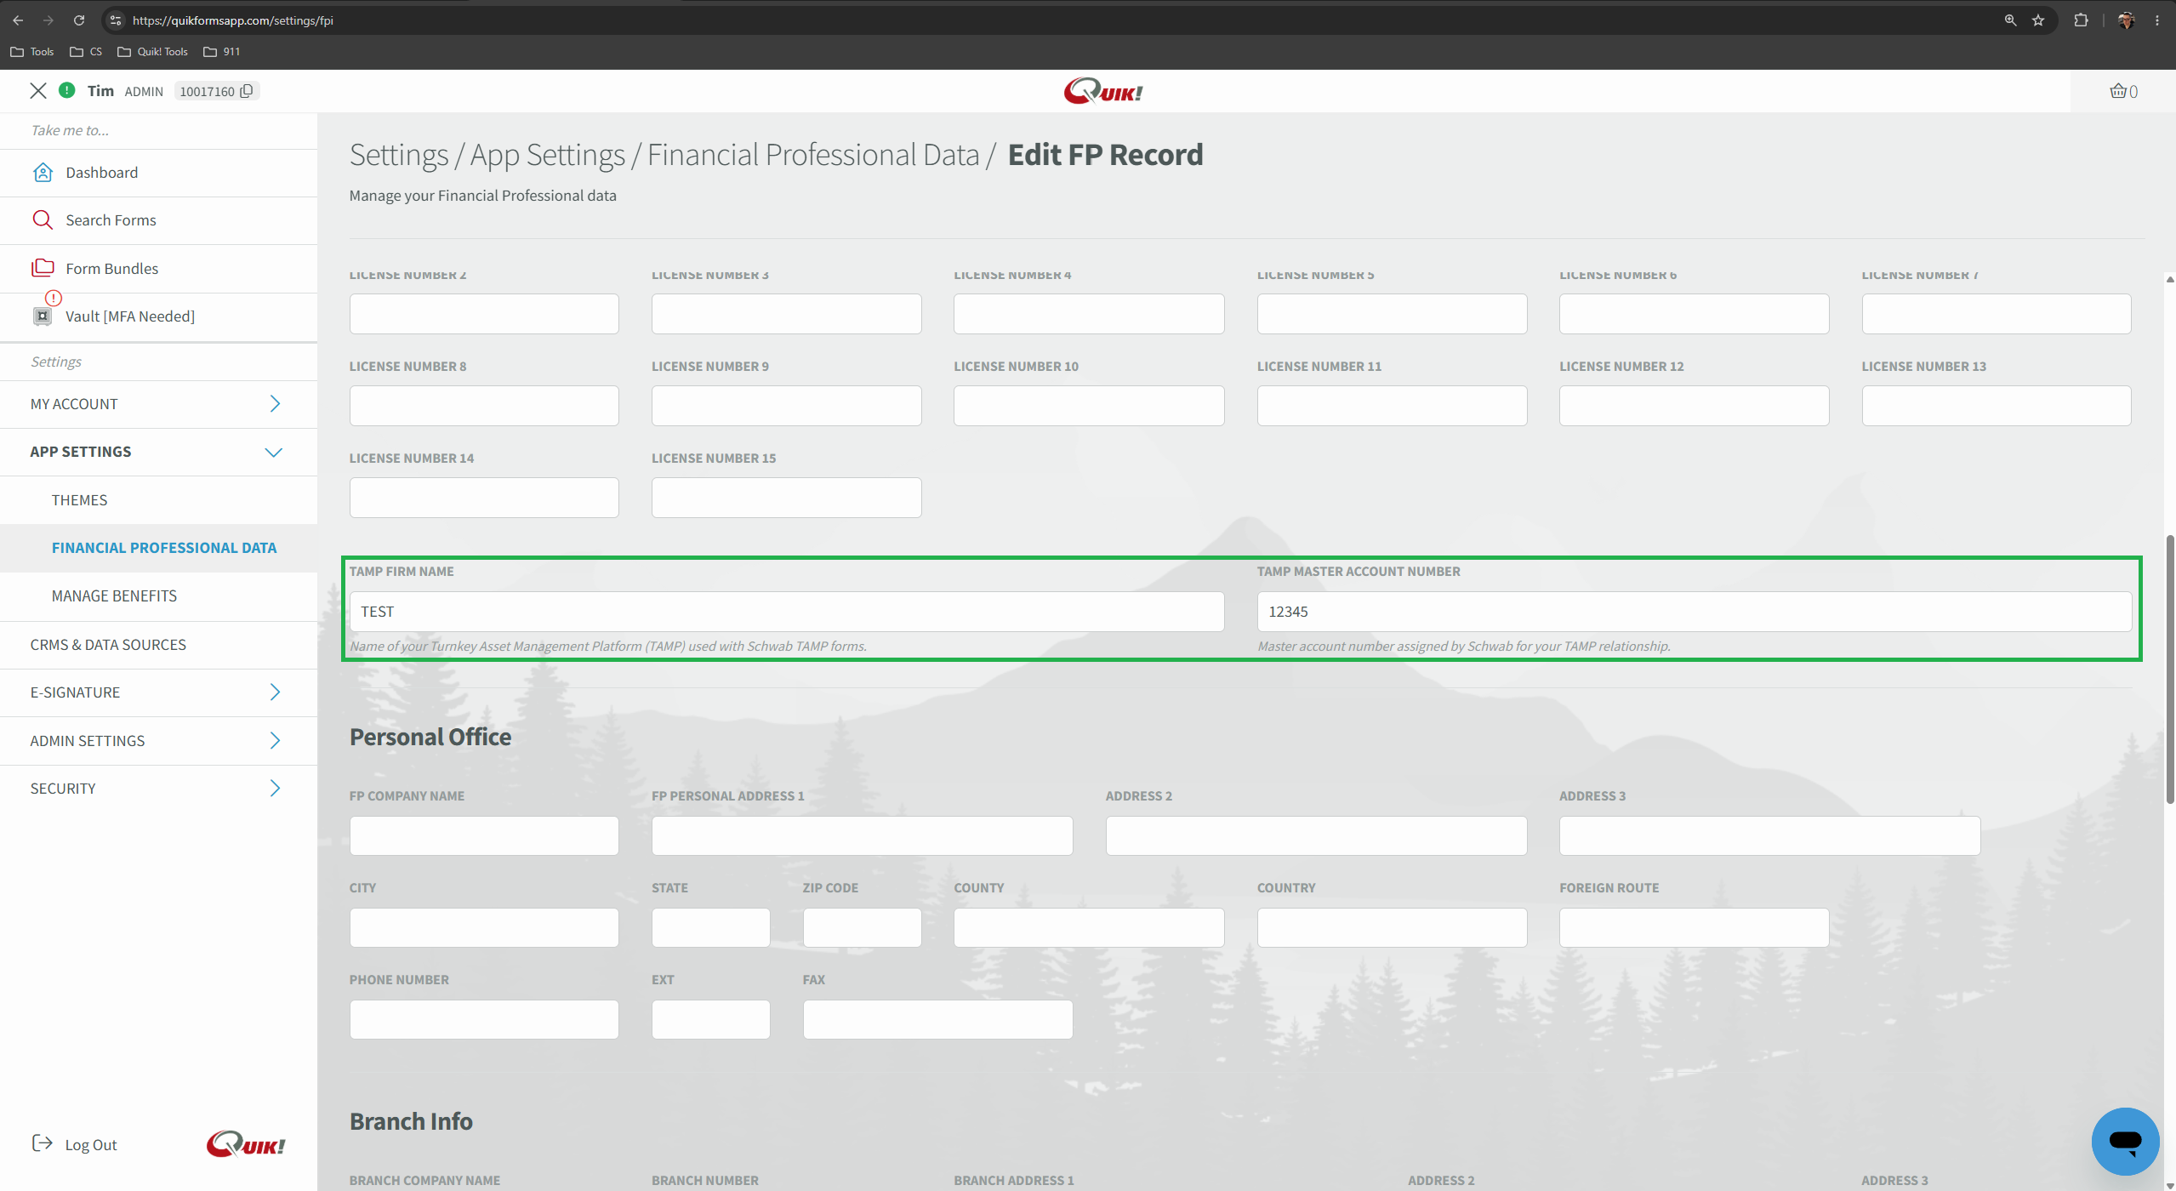Click the FP COMPANY NAME field

point(484,836)
